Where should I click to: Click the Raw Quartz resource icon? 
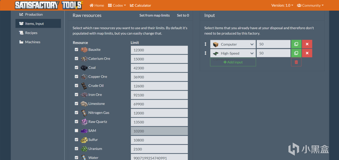point(84,122)
